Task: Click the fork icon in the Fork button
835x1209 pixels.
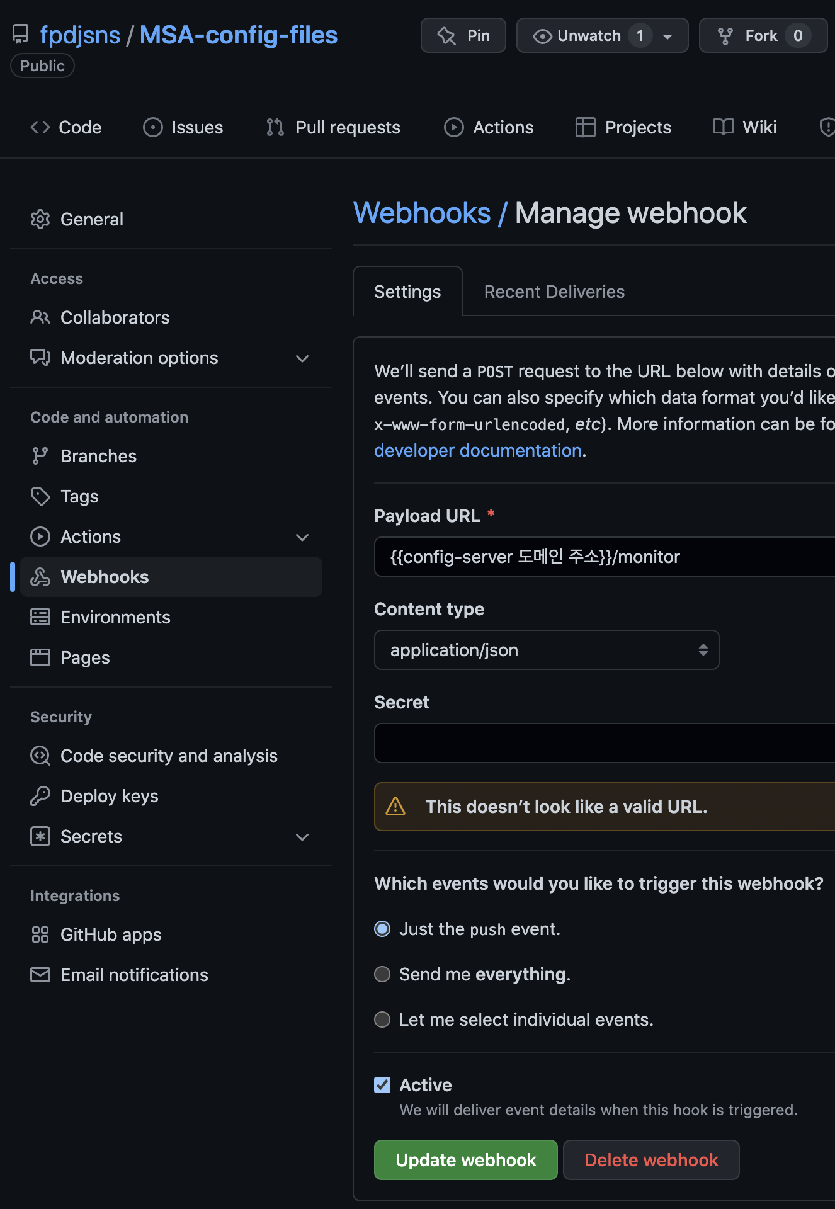Action: pyautogui.click(x=725, y=37)
